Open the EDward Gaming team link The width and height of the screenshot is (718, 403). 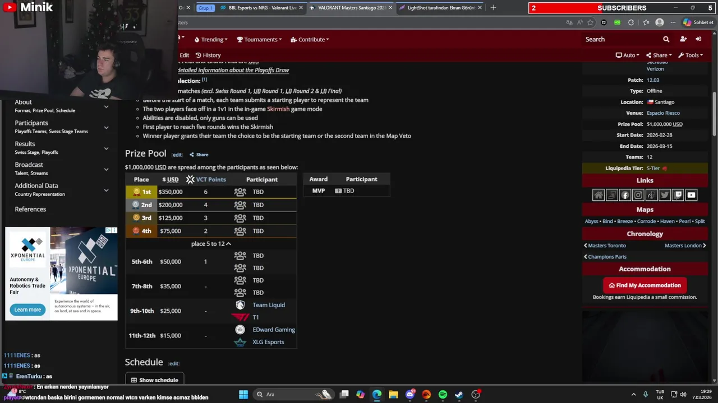274,330
